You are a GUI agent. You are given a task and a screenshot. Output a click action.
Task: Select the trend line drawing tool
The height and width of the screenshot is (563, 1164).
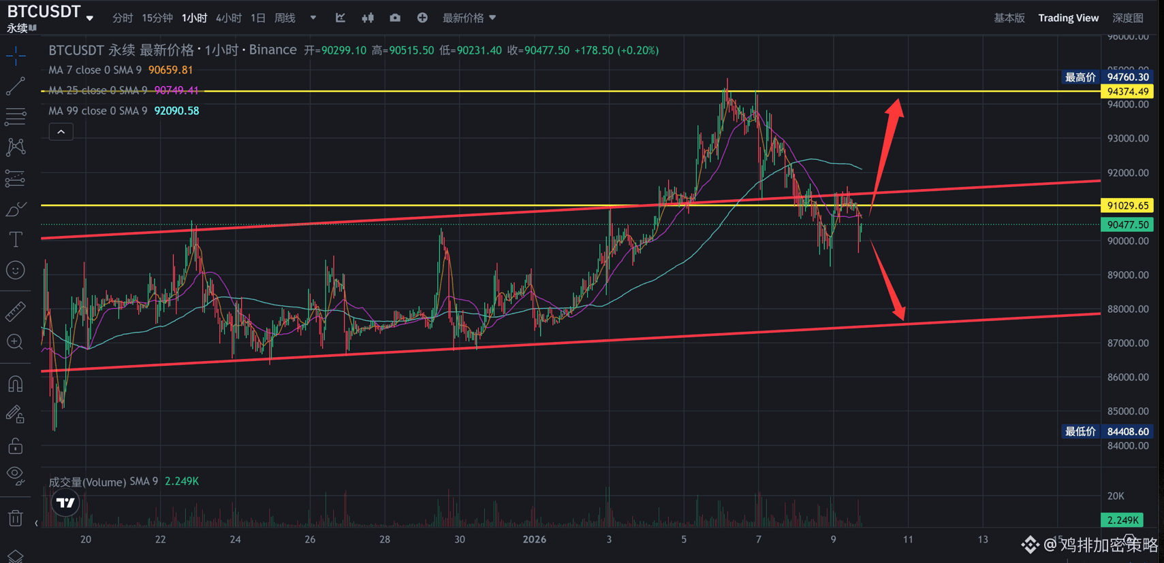tap(16, 86)
